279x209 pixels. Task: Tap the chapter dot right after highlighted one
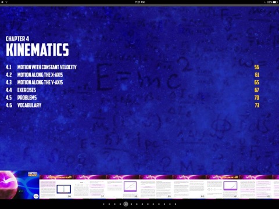pos(131,204)
